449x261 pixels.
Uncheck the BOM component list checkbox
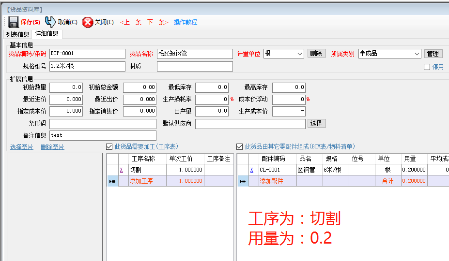(x=239, y=146)
